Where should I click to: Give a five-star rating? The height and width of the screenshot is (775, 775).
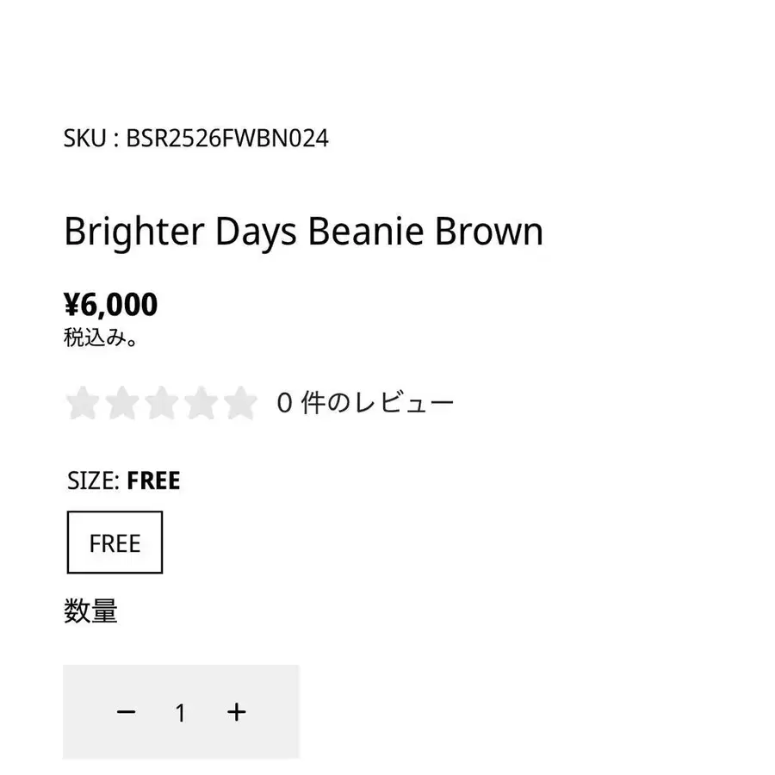point(239,403)
